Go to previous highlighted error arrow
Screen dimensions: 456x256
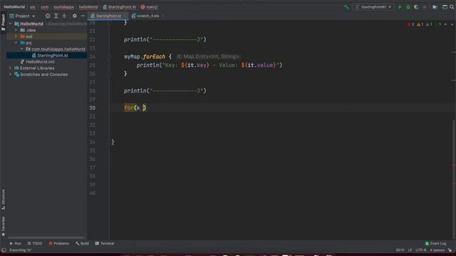coord(445,25)
